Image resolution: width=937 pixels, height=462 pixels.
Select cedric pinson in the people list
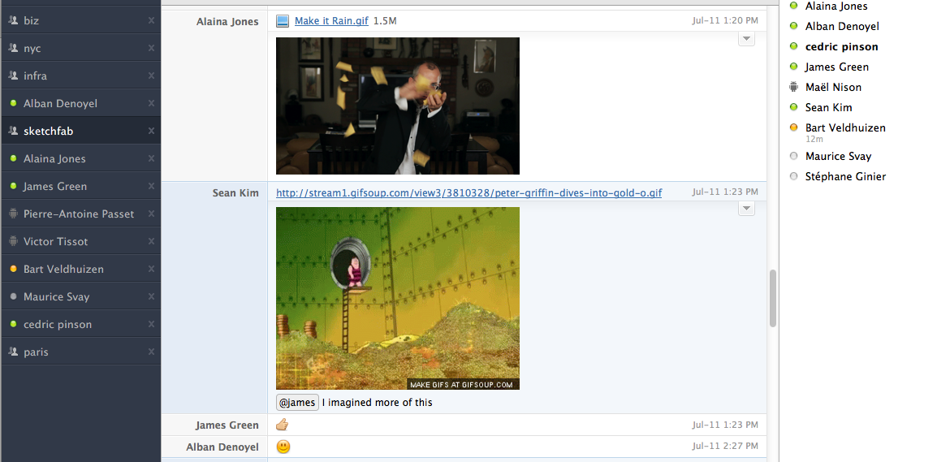point(841,46)
